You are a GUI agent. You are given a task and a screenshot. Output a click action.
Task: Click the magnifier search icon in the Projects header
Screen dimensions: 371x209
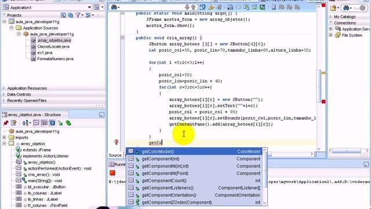click(63, 15)
